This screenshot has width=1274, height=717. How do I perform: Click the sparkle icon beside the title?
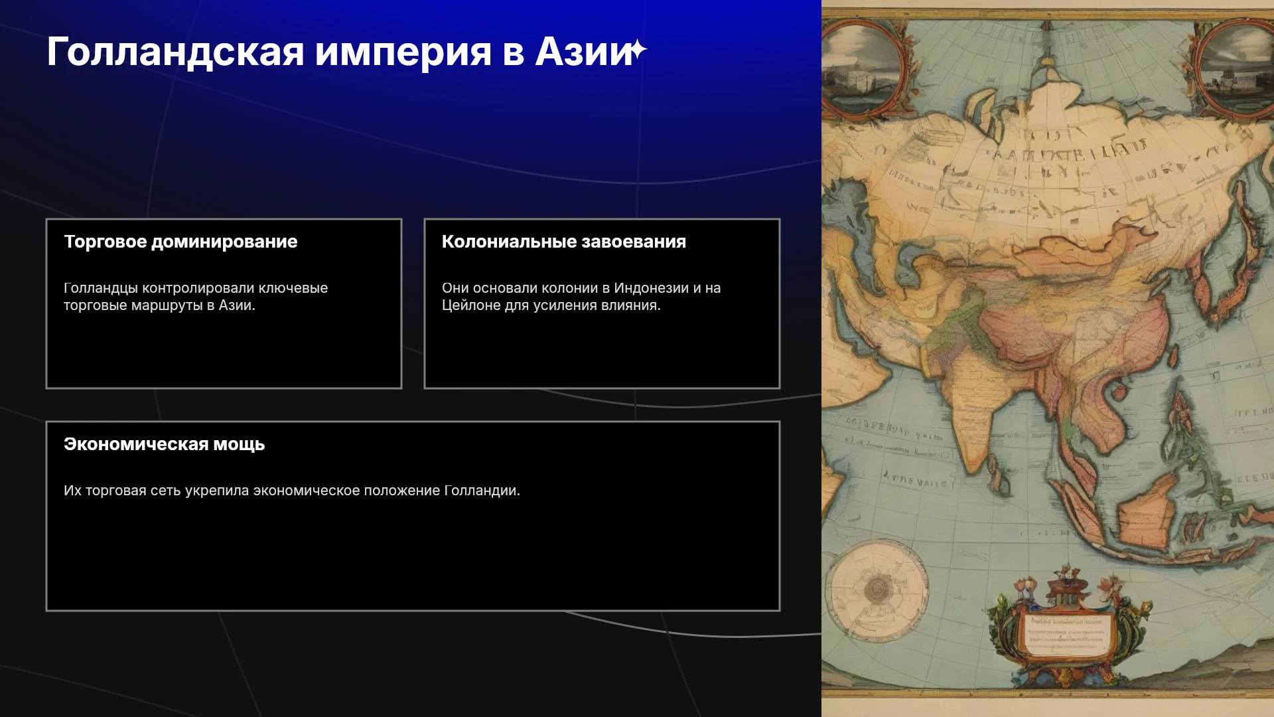click(x=638, y=50)
